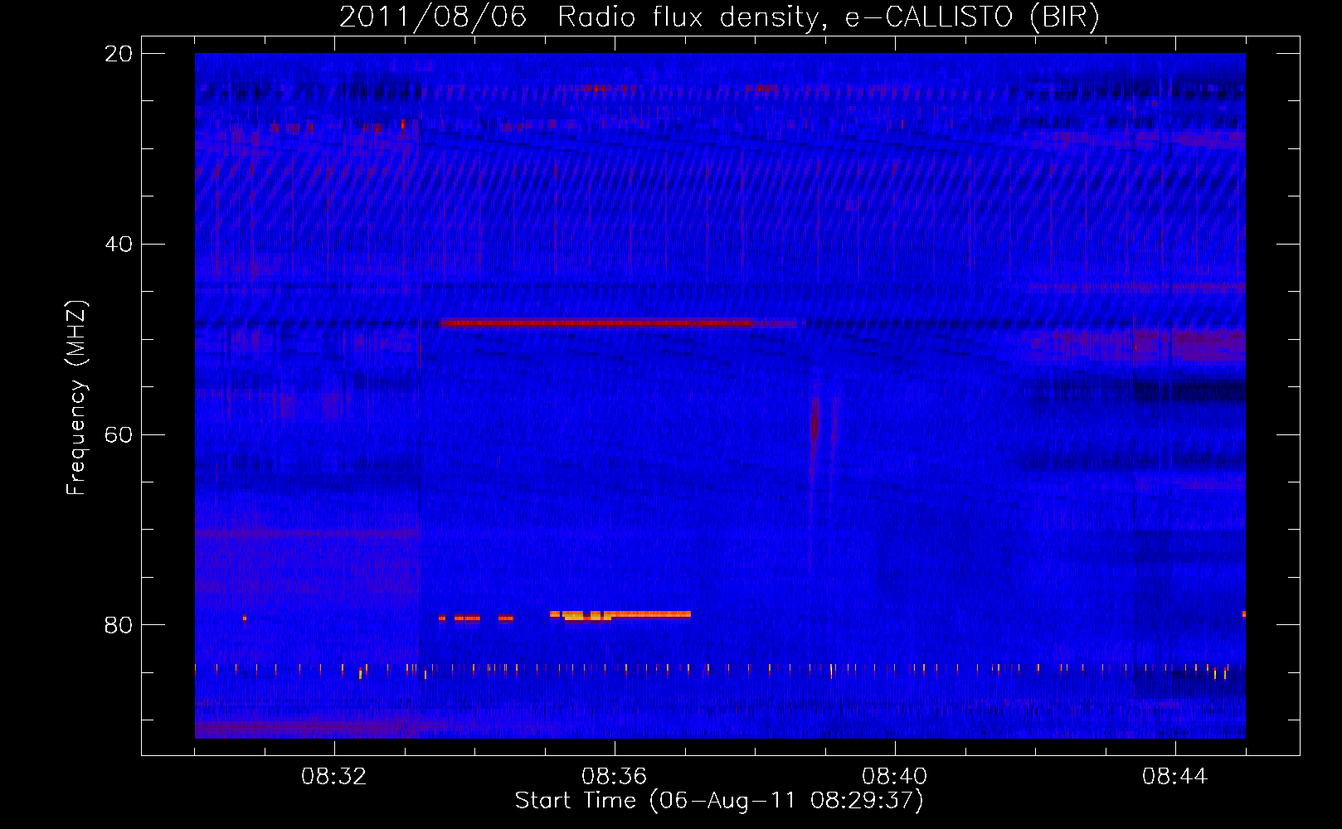
Task: Click the 08:44 time tick label
Action: tap(1174, 777)
